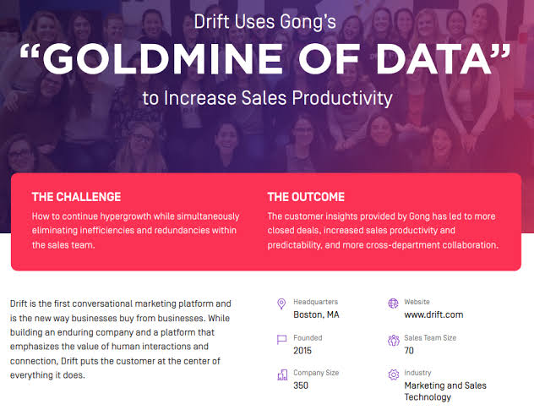Click the to Increase Sales Productivity line
This screenshot has height=410, width=534.
click(267, 98)
